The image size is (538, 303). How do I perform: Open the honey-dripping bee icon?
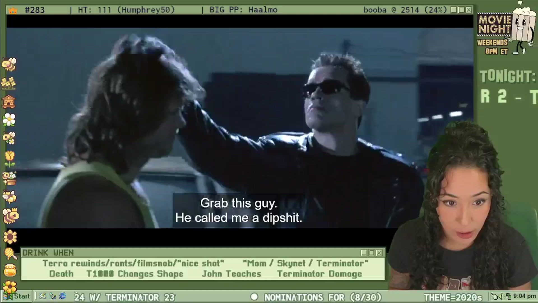click(x=9, y=197)
